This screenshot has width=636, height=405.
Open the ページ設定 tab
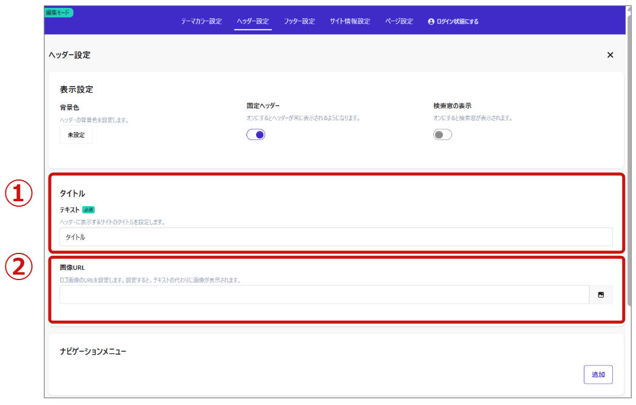tap(399, 22)
